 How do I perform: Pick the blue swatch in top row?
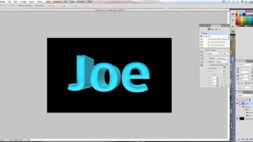(244, 14)
